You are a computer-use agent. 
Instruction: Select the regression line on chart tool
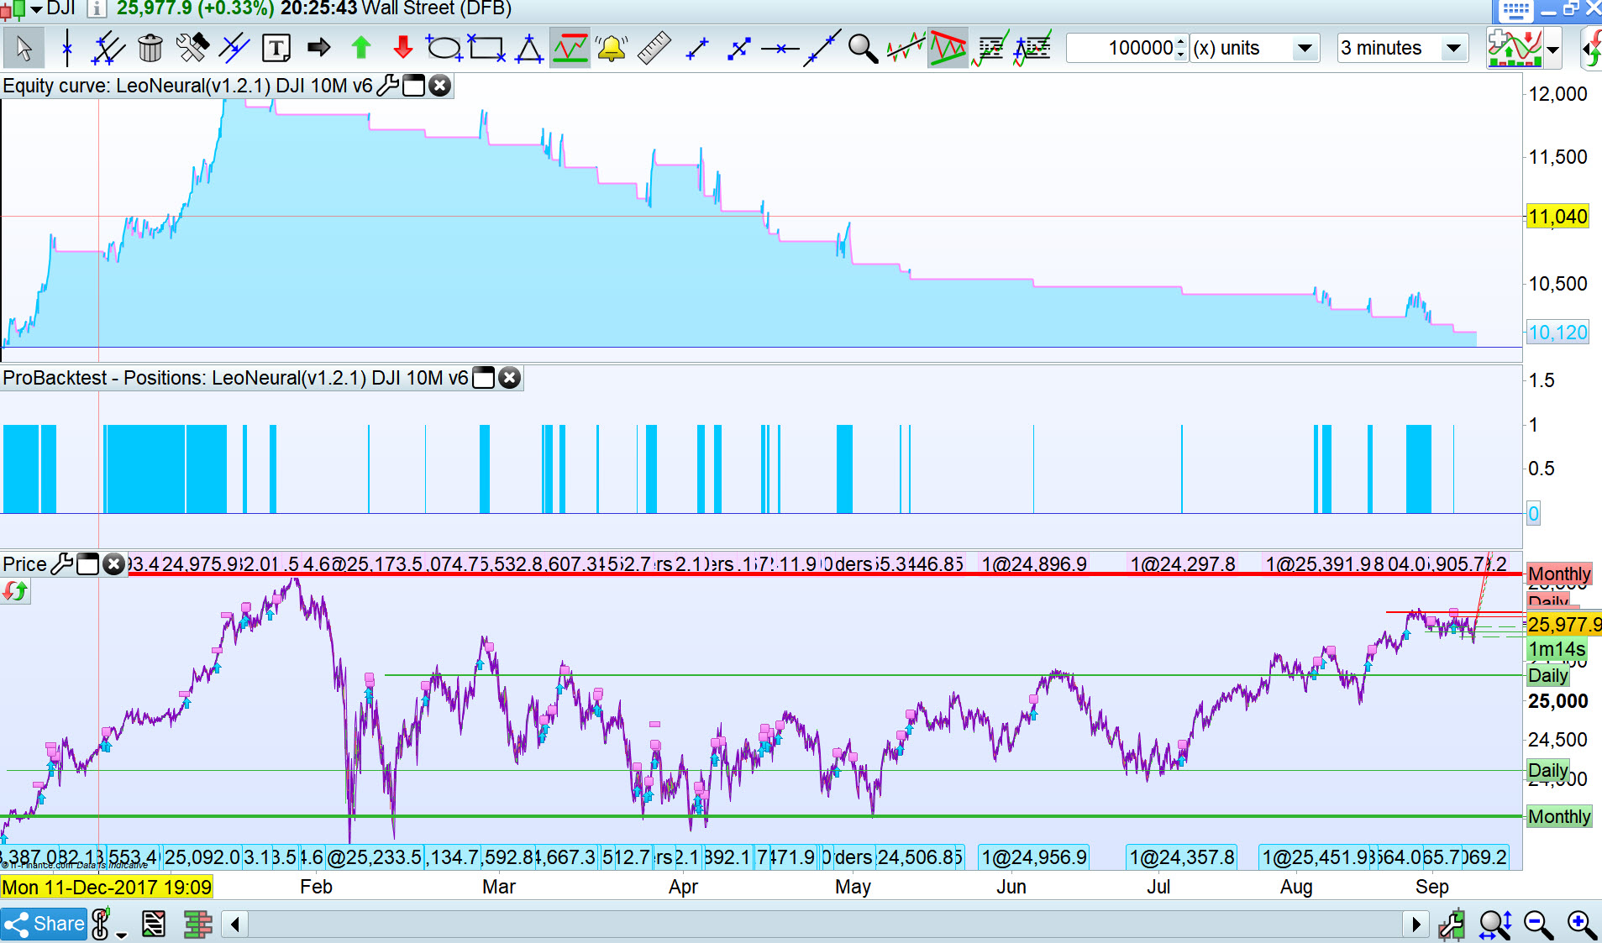click(x=906, y=48)
